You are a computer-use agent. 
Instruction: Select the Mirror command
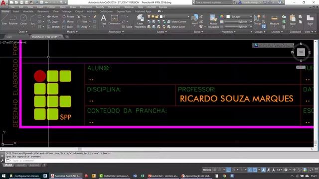68,21
